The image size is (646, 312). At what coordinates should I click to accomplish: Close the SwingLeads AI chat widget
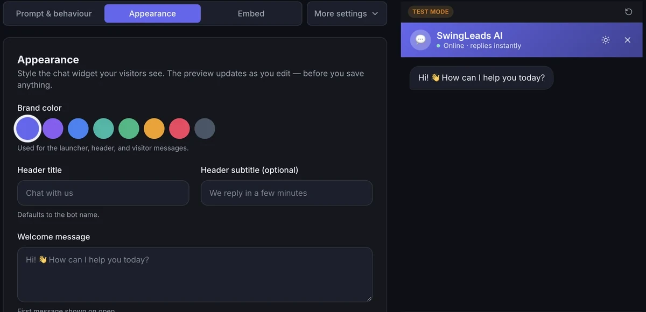(627, 40)
